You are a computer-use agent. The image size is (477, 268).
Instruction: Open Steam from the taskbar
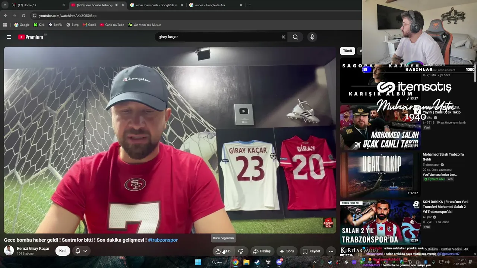tap(257, 262)
